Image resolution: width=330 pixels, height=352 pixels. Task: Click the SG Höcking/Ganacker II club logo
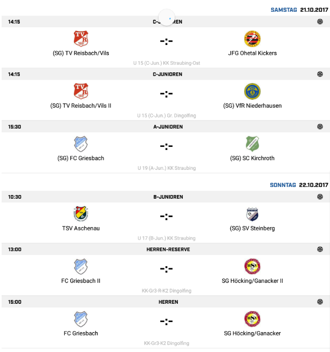pyautogui.click(x=252, y=267)
